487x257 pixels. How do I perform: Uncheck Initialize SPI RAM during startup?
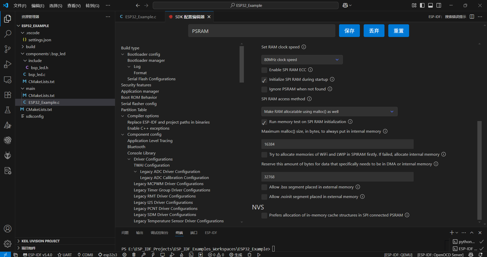click(x=264, y=80)
